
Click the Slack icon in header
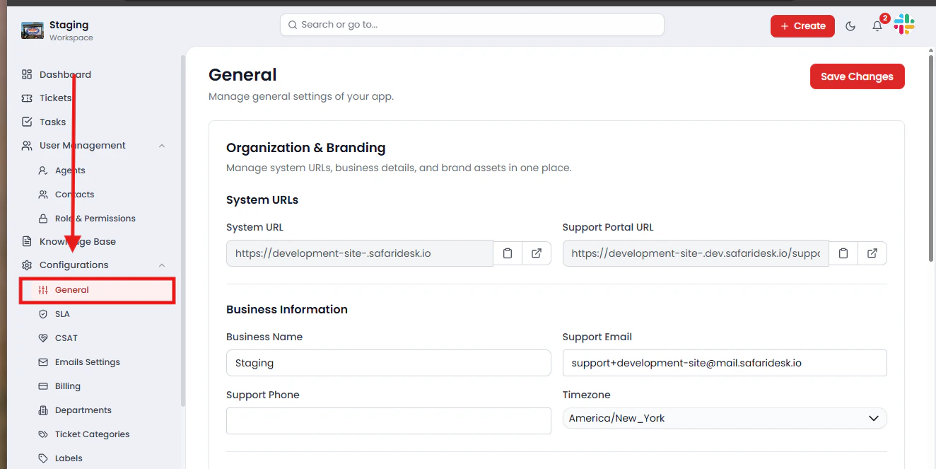(904, 25)
